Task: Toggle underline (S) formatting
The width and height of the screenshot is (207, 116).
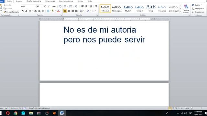Action: coord(30,11)
